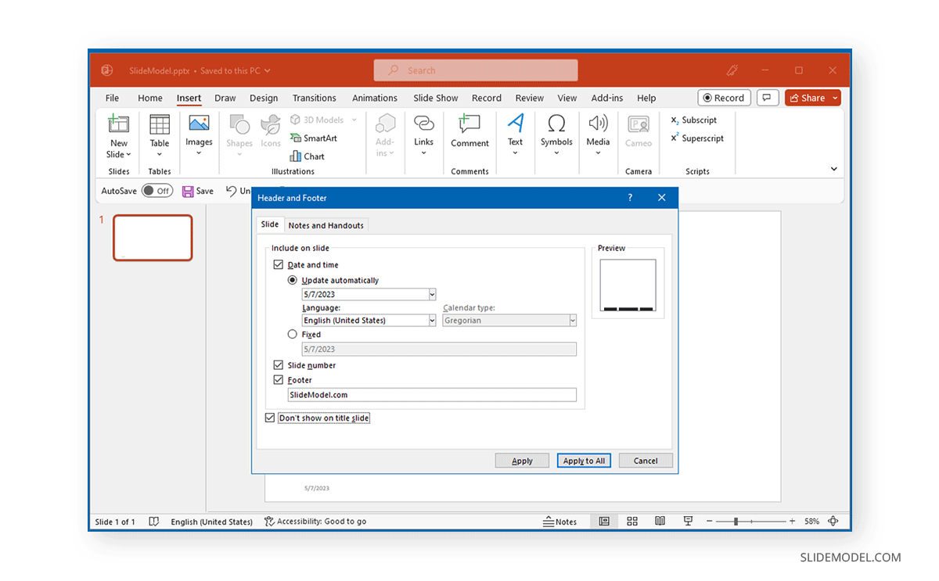Switch to Notes and Handouts tab
939x581 pixels.
click(326, 225)
